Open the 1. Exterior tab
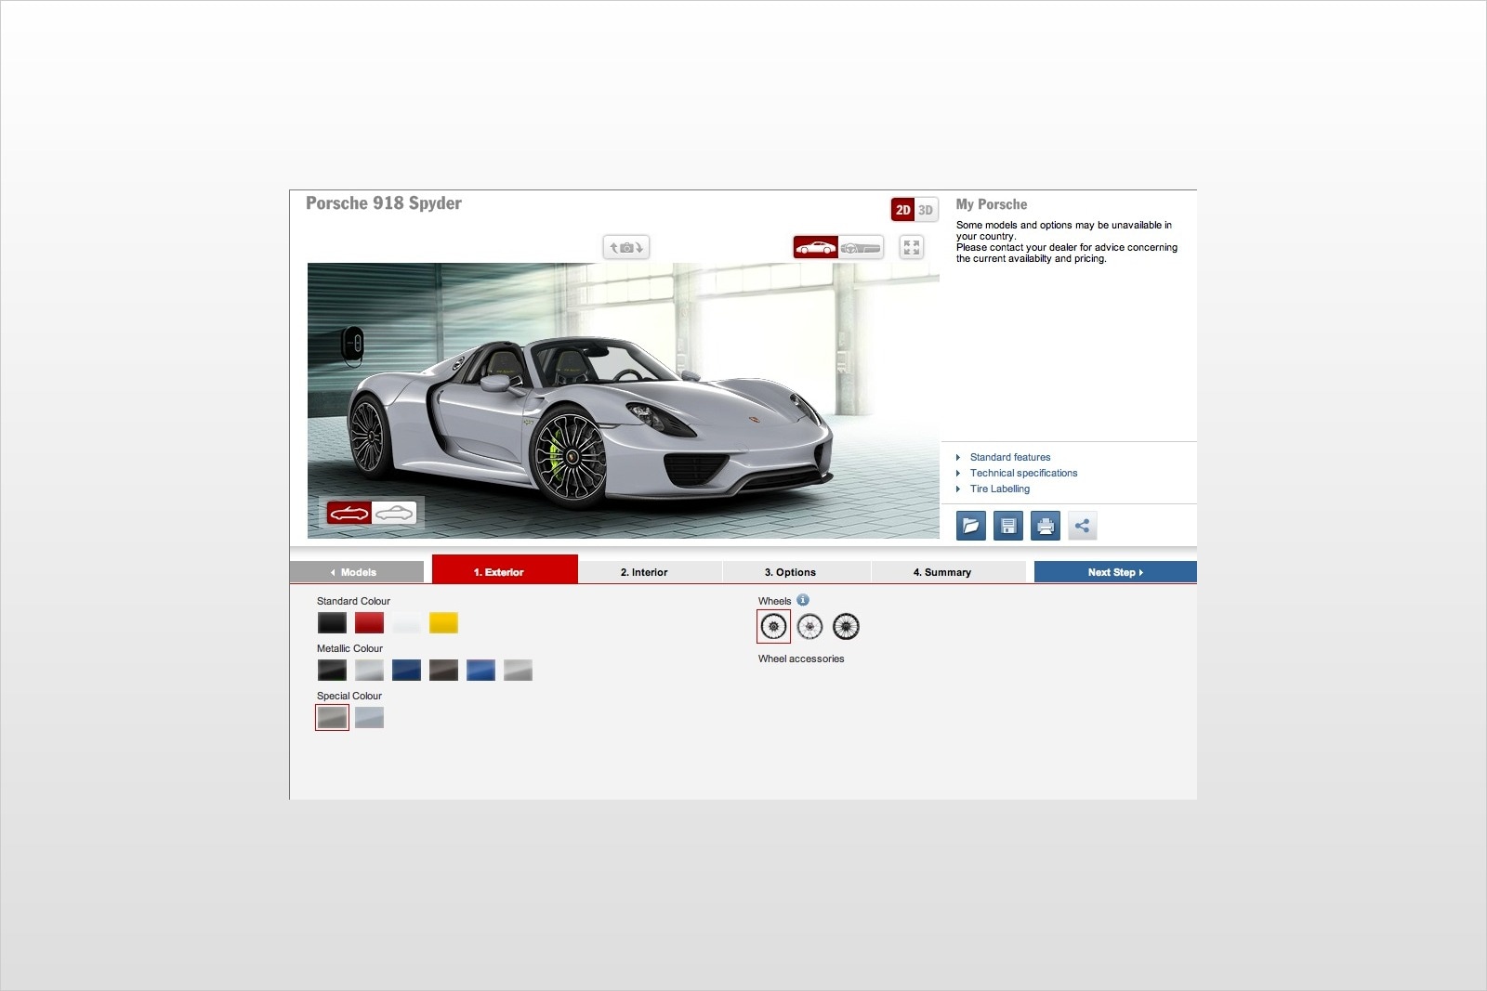Image resolution: width=1487 pixels, height=991 pixels. pyautogui.click(x=505, y=569)
